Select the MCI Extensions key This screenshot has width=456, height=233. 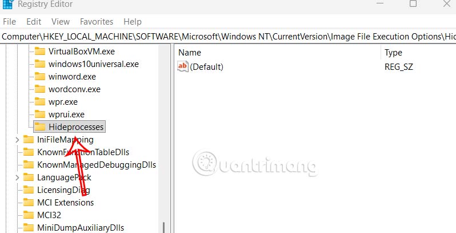[x=66, y=203]
